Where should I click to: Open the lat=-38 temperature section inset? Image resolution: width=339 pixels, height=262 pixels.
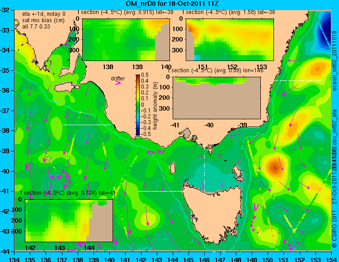click(x=126, y=40)
